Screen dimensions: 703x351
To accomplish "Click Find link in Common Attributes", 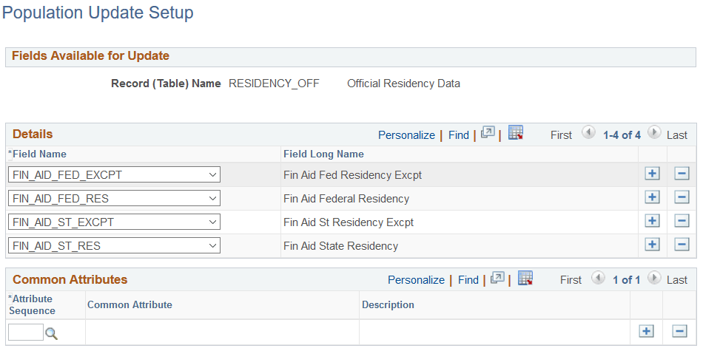I will [468, 280].
